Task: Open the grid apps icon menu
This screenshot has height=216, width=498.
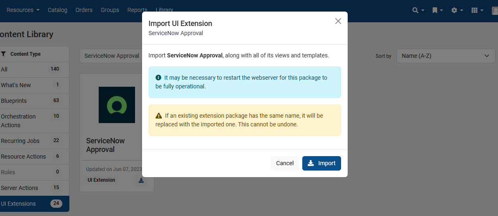Action: [x=477, y=10]
